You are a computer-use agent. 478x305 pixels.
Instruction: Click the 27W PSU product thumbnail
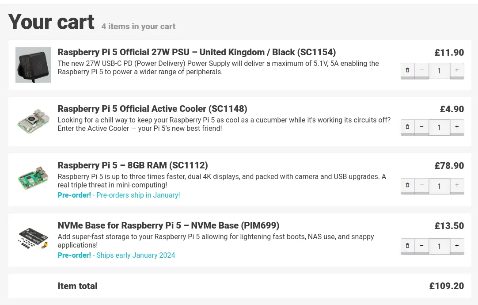[x=33, y=65]
